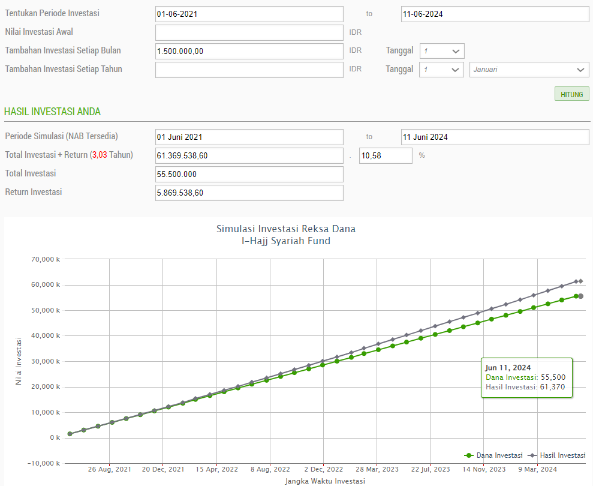Open the Januari month dropdown

pyautogui.click(x=529, y=70)
